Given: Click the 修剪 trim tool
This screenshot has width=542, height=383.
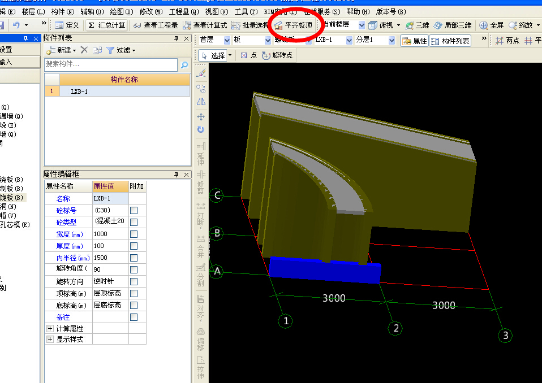Looking at the screenshot, I should pos(201,182).
